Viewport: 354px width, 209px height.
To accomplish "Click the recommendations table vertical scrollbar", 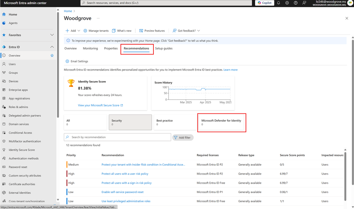I will [x=345, y=176].
